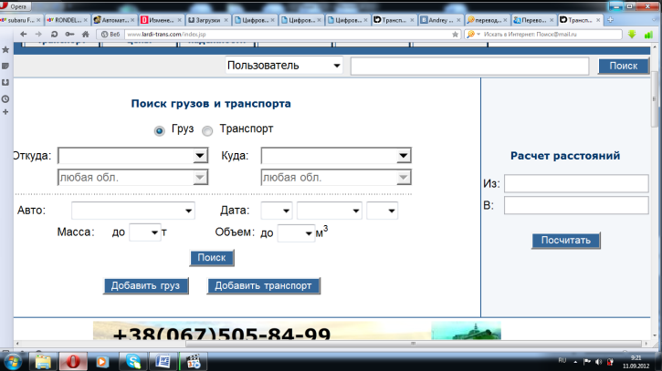
Task: Switch to Opera in the taskbar
Action: [x=73, y=362]
